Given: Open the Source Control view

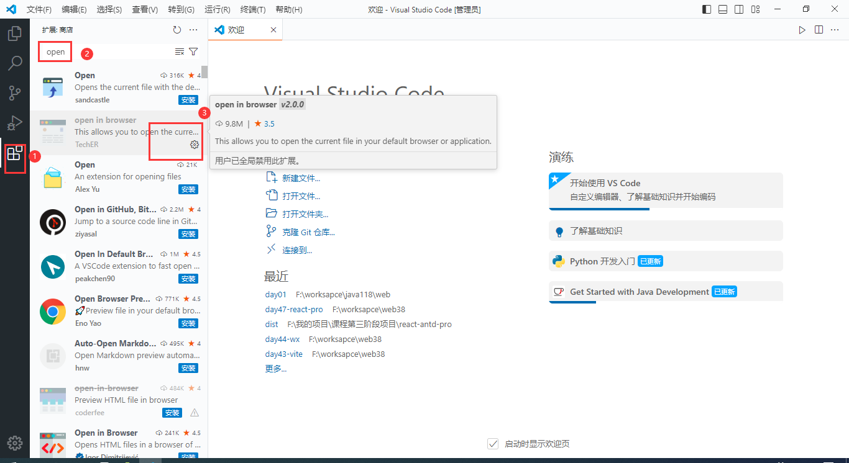Looking at the screenshot, I should (15, 93).
